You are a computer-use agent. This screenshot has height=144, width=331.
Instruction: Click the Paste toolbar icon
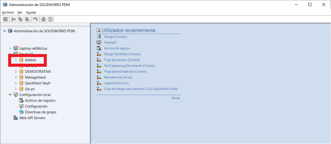click(x=27, y=19)
